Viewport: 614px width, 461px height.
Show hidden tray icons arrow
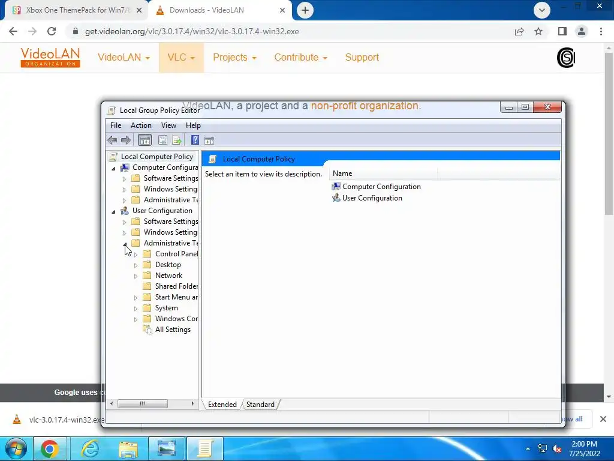click(528, 448)
